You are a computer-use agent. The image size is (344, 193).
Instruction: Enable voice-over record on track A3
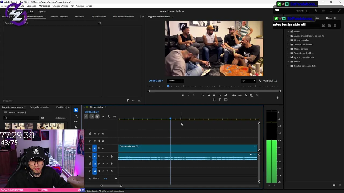tap(112, 171)
